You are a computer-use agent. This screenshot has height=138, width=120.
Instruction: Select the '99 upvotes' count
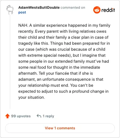[x=21, y=116]
